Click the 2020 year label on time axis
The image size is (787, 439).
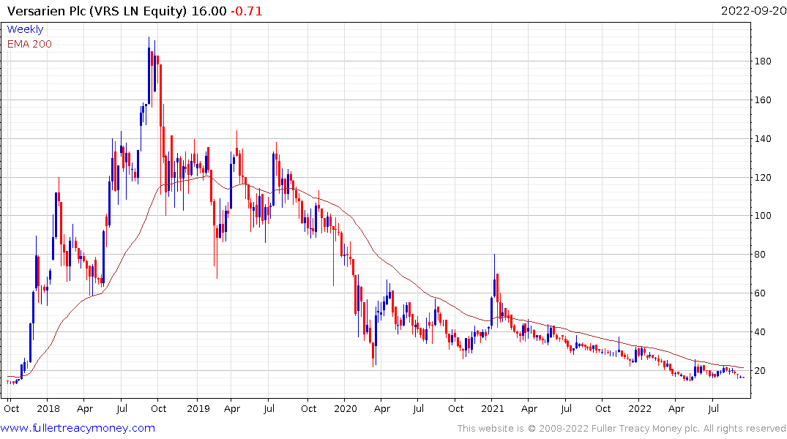(x=346, y=408)
